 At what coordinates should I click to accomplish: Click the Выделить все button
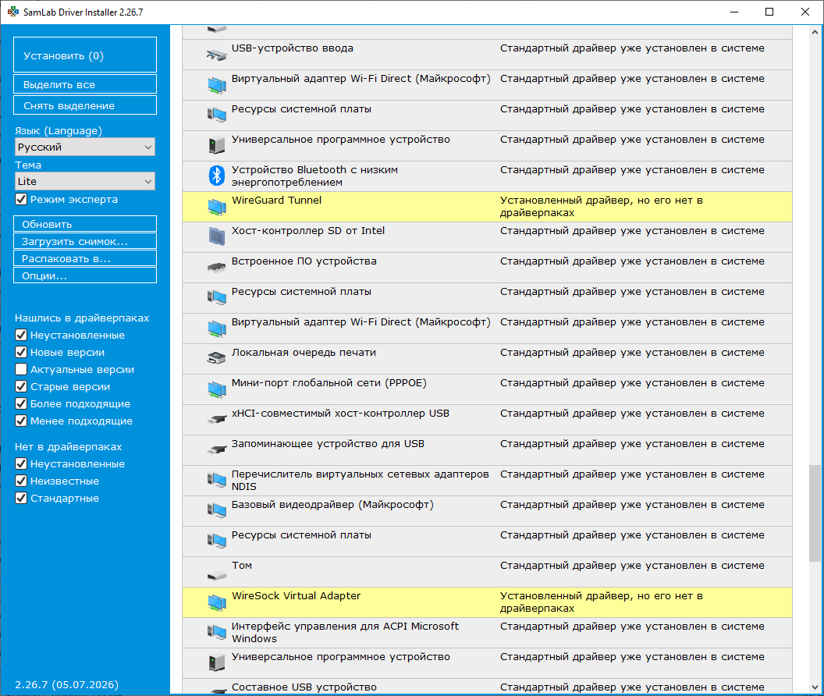(x=85, y=84)
